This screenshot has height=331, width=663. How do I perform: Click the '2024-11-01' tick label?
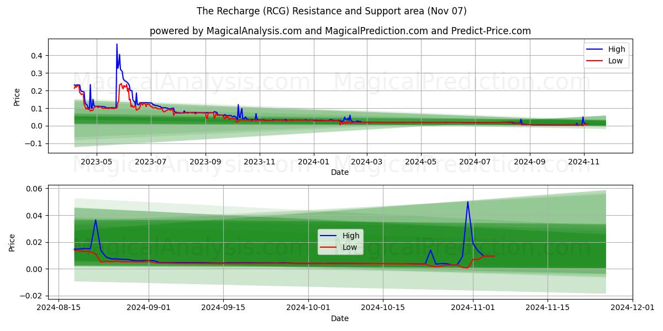pyautogui.click(x=473, y=308)
